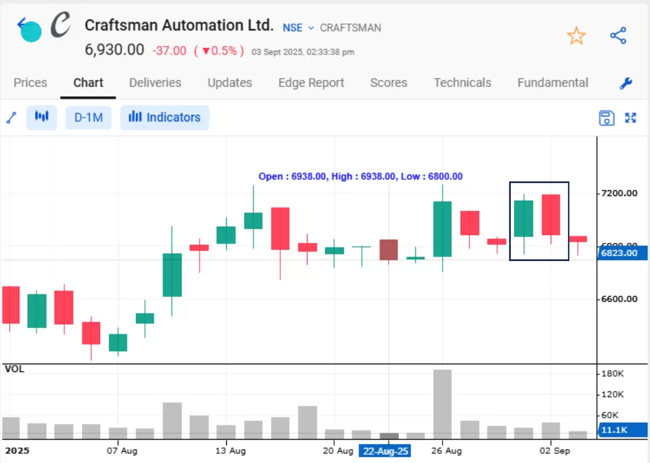Click the 120K volume axis label
Image resolution: width=650 pixels, height=463 pixels.
tap(612, 394)
